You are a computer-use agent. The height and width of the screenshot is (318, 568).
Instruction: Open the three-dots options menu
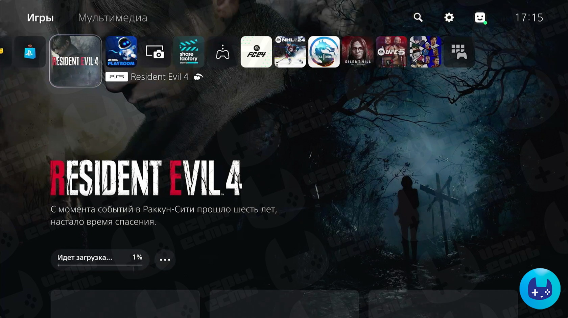165,260
